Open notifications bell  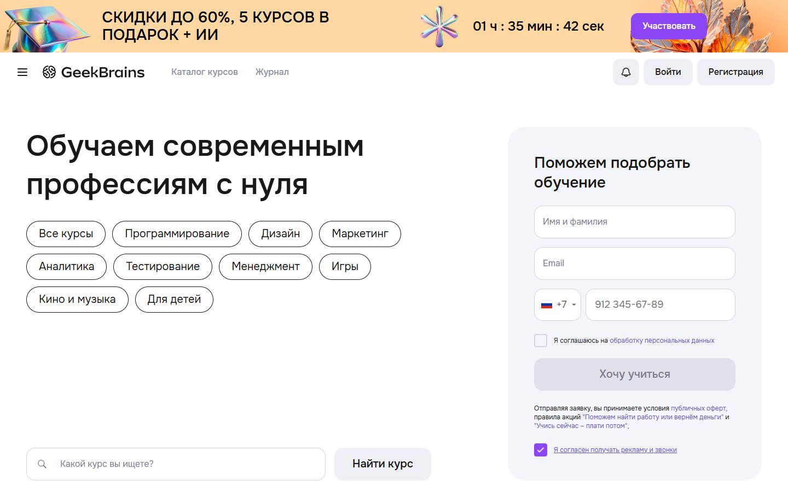click(x=626, y=72)
